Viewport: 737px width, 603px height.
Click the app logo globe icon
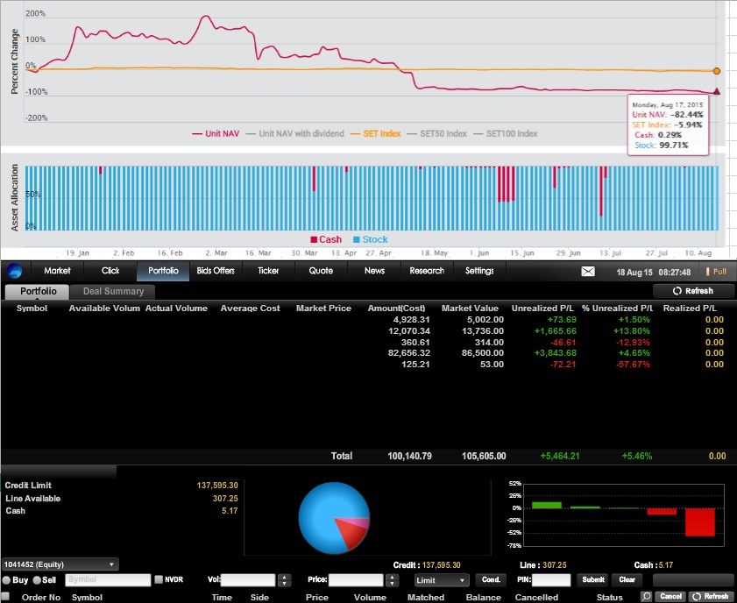14,271
